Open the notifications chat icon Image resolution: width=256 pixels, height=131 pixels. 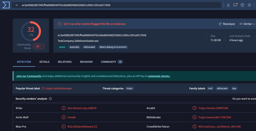point(235,5)
